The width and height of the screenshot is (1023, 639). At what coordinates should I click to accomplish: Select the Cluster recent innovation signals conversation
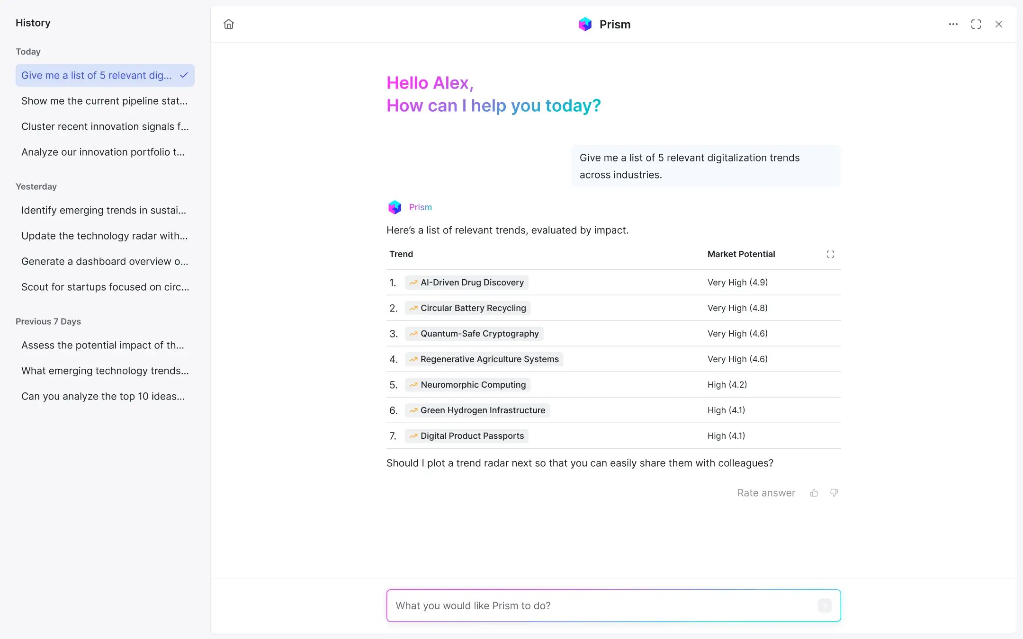point(105,126)
